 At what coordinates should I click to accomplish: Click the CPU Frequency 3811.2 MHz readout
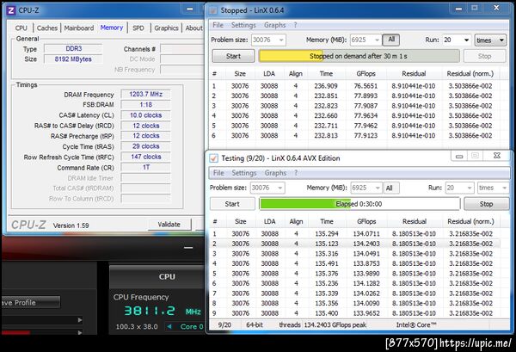(x=163, y=312)
